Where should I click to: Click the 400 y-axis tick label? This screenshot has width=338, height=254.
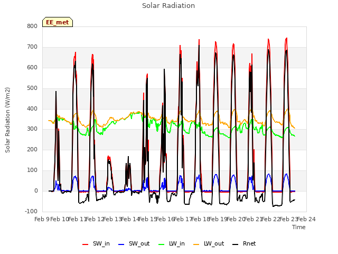[x=32, y=108]
